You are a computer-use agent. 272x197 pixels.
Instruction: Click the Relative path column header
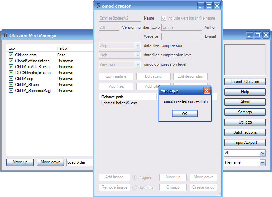coord(128,97)
